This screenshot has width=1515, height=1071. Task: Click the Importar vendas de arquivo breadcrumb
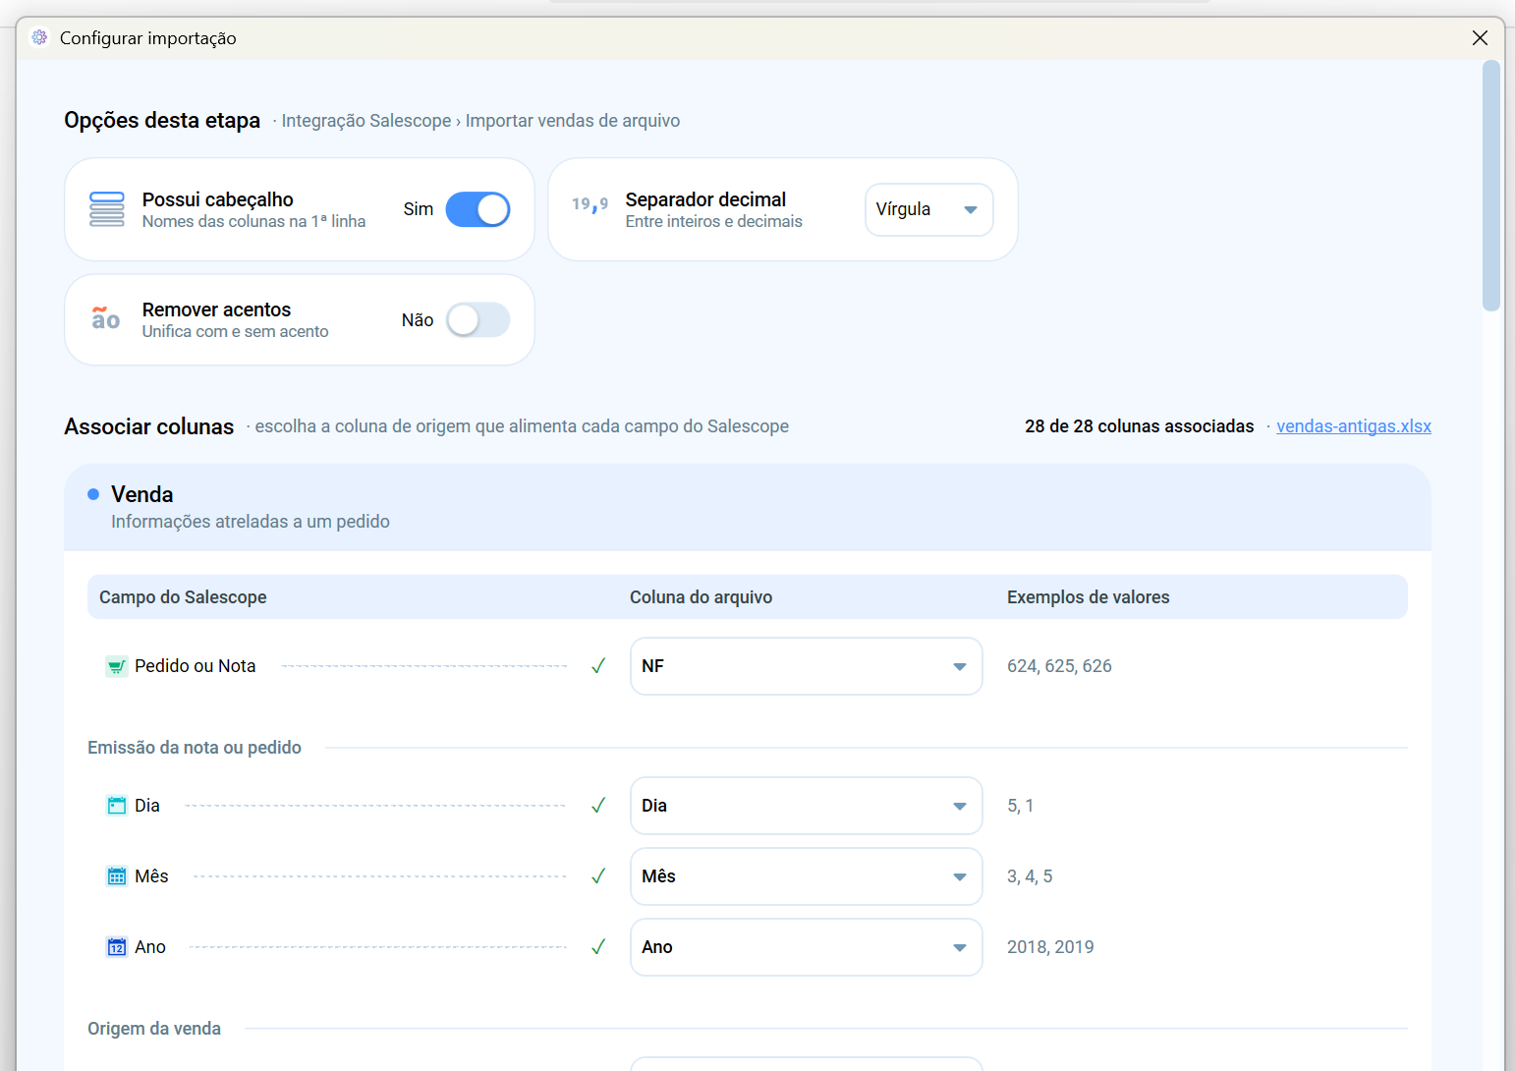(x=573, y=121)
